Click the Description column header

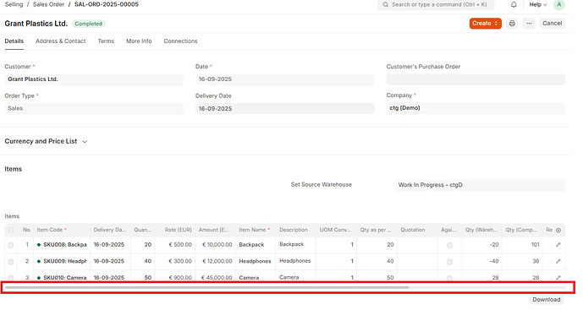click(x=296, y=231)
